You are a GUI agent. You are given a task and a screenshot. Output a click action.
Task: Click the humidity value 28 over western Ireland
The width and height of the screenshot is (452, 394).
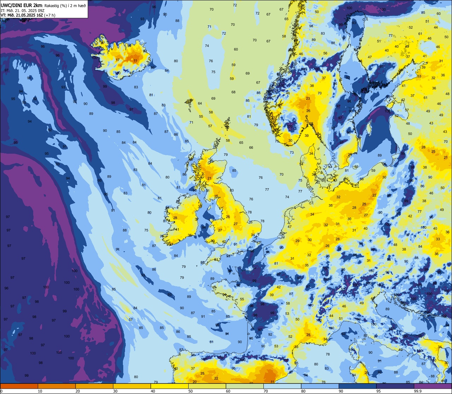[175, 218]
